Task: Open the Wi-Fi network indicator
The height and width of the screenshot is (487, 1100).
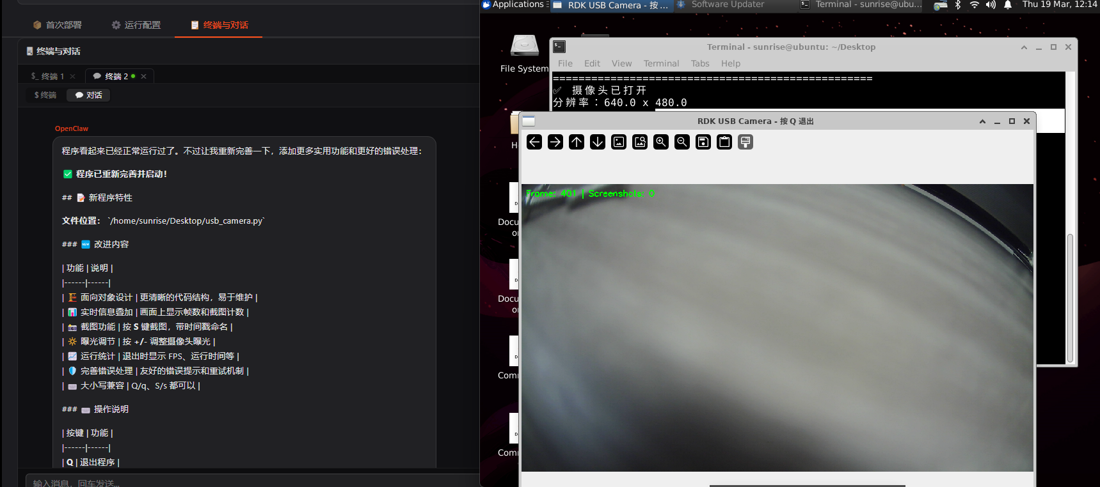Action: [x=974, y=4]
